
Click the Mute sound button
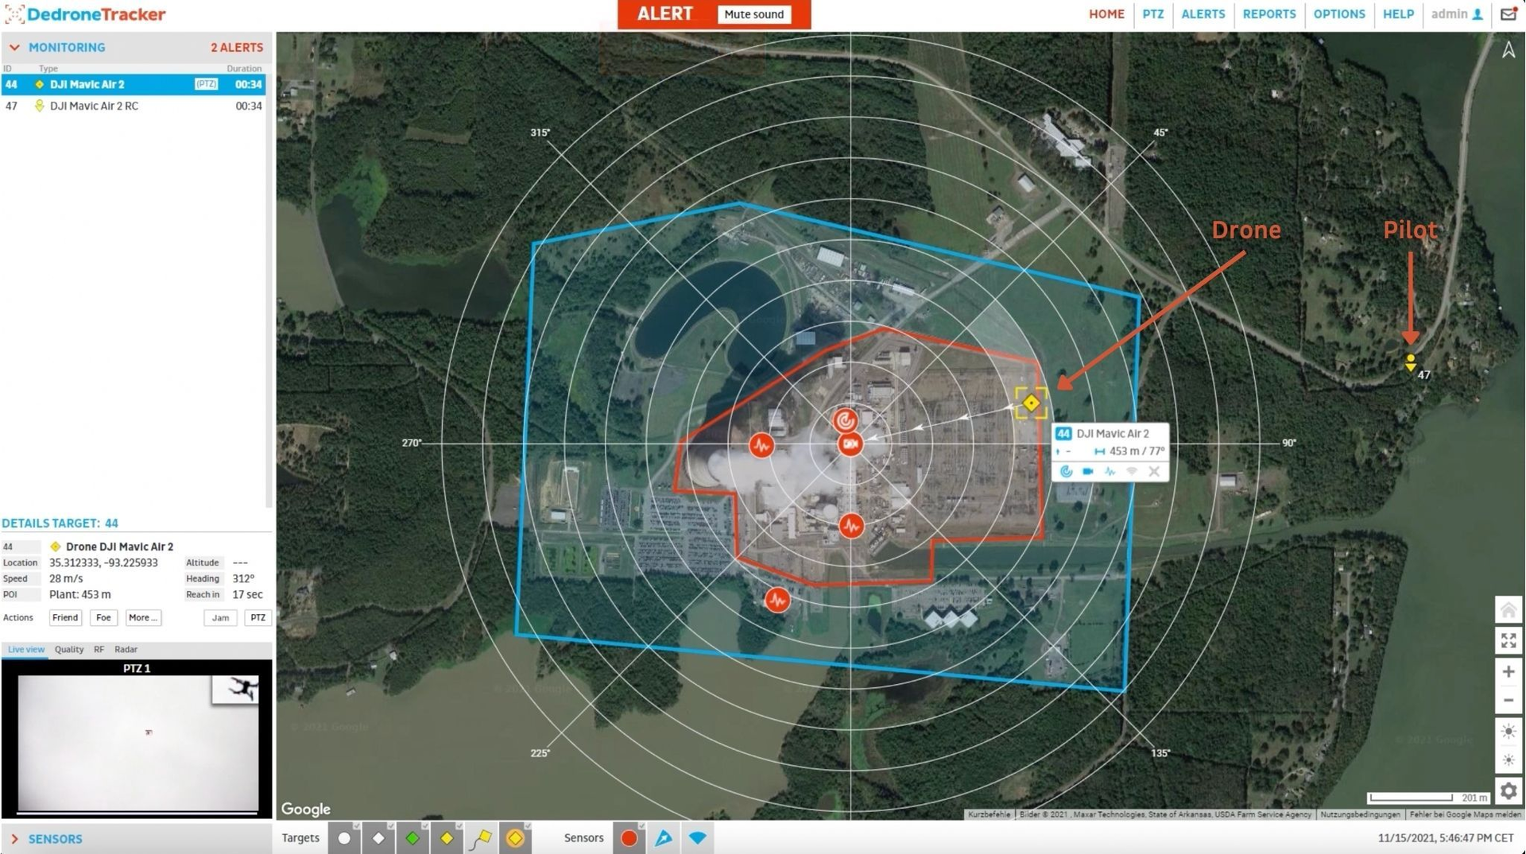pyautogui.click(x=753, y=14)
